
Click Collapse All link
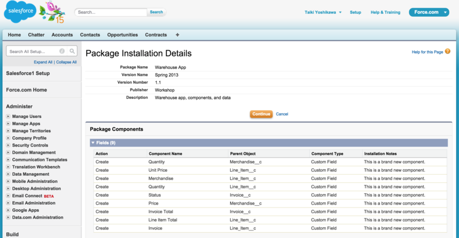click(67, 62)
